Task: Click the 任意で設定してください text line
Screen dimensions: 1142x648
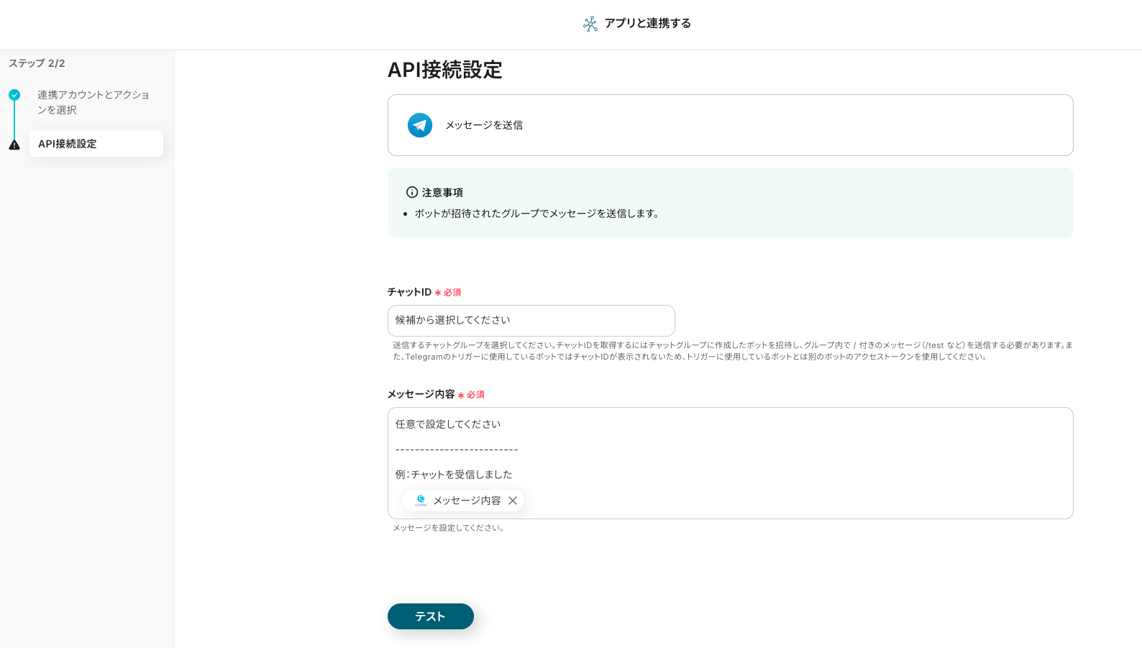Action: (x=448, y=424)
